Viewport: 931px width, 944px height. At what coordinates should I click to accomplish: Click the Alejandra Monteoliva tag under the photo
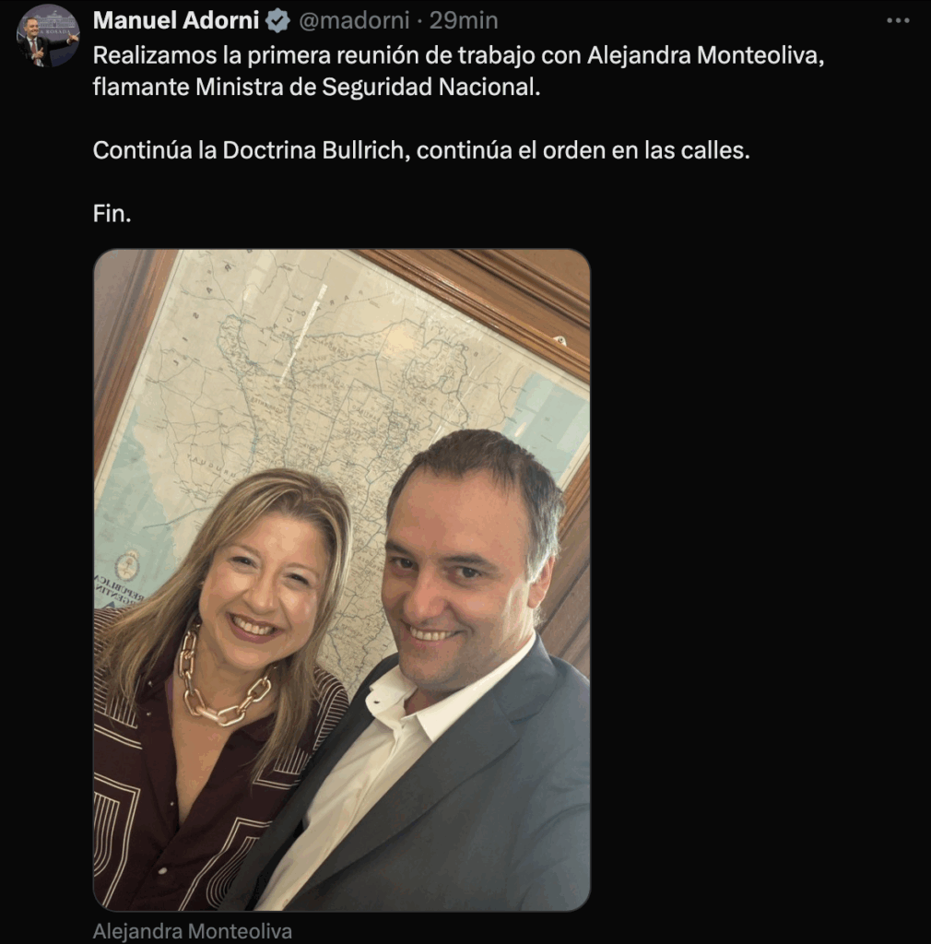tap(192, 931)
